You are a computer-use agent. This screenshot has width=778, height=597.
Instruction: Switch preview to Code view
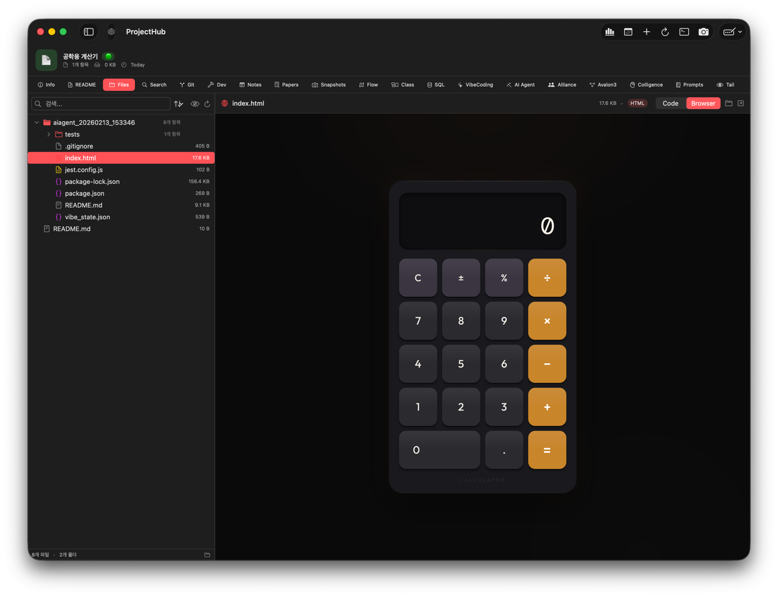coord(670,103)
